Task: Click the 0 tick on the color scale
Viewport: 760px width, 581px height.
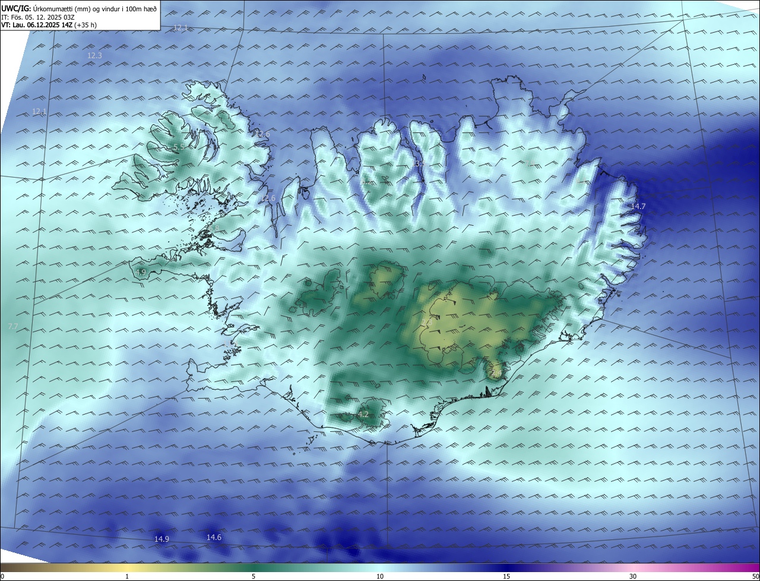Action: tap(2, 576)
